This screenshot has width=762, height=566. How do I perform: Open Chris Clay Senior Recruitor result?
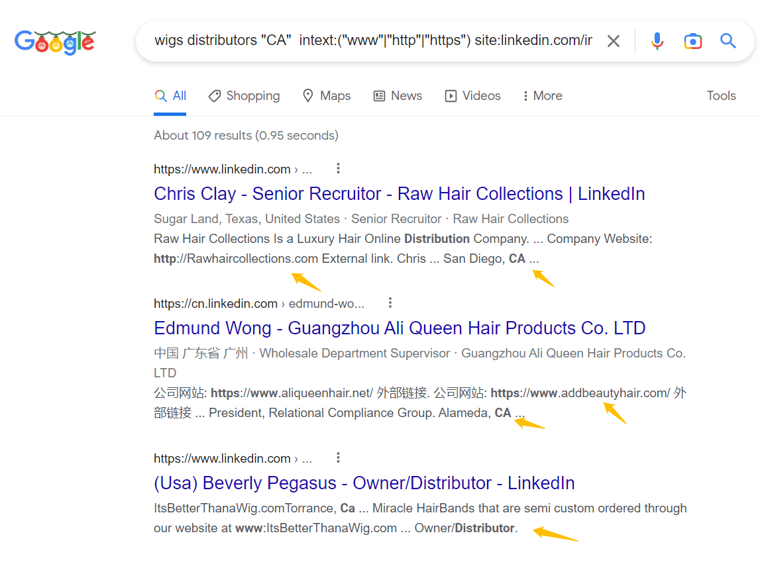(x=400, y=194)
